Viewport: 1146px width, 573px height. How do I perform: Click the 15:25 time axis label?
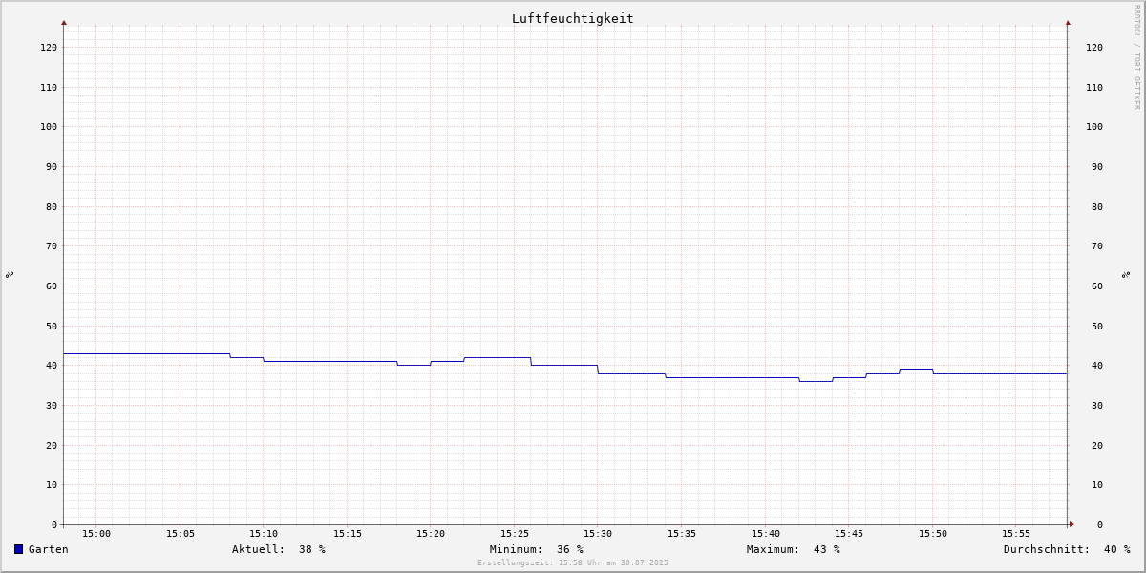pyautogui.click(x=515, y=534)
